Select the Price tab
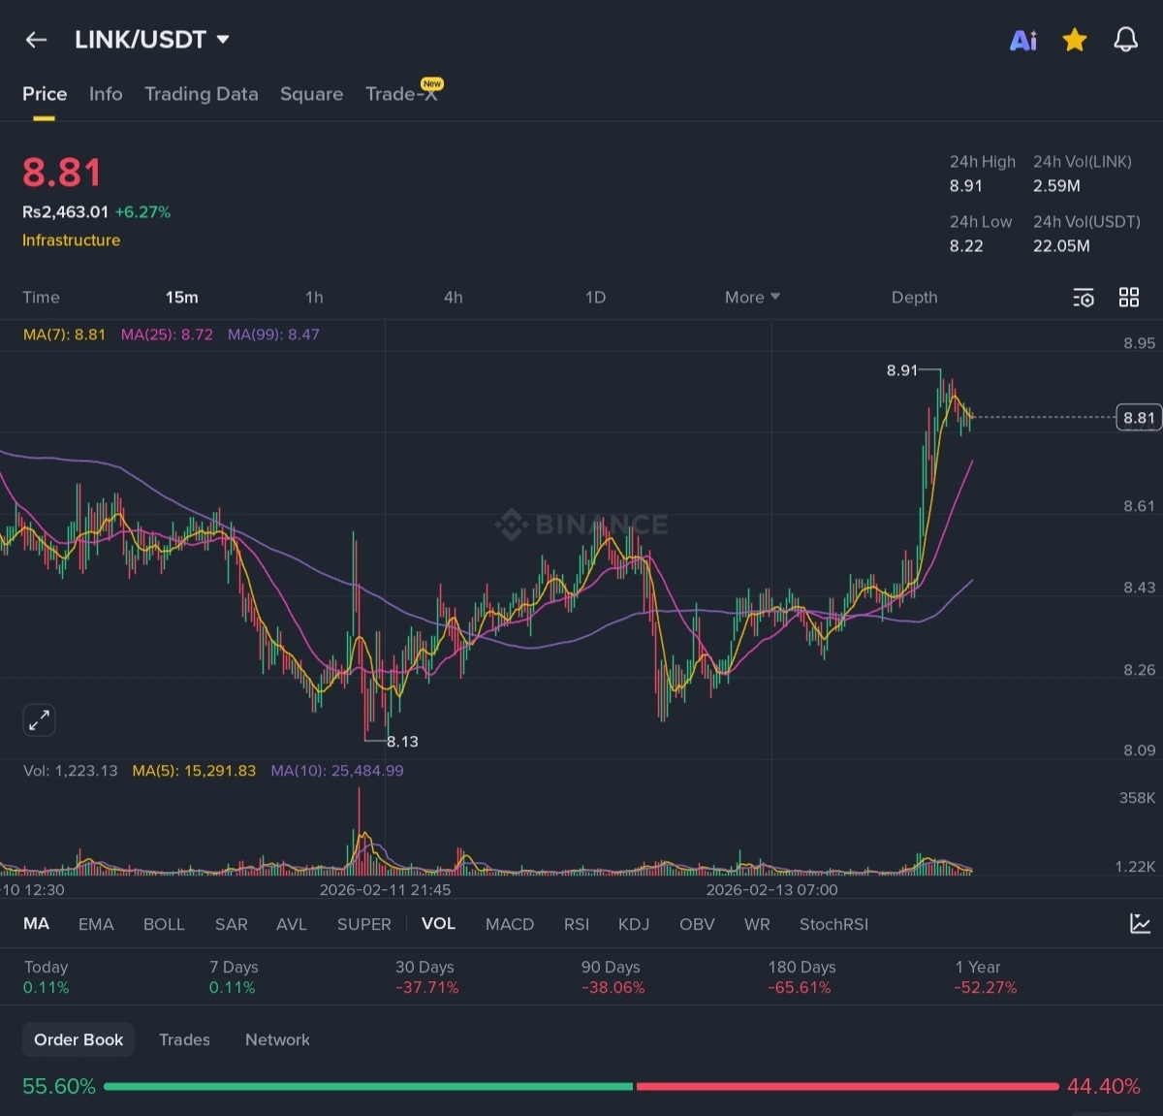This screenshot has height=1116, width=1163. 45,94
